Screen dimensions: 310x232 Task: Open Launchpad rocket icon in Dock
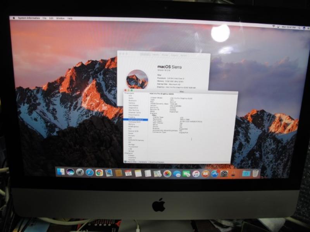tap(80, 172)
